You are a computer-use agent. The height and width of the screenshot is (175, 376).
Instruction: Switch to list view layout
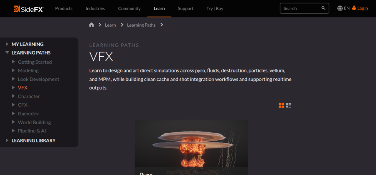(x=288, y=105)
